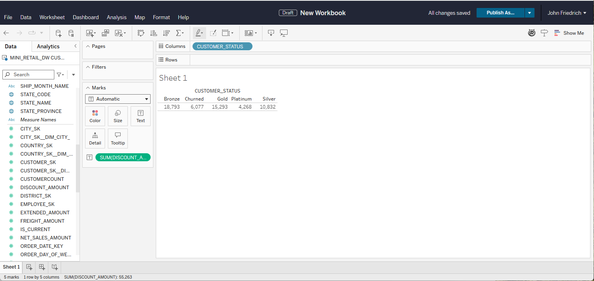
Task: Click the Swap Rows and Columns icon
Action: (141, 33)
